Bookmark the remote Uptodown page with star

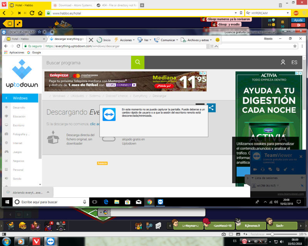295,46
